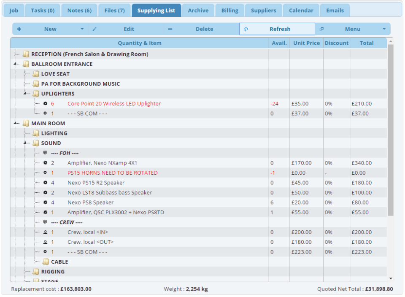Click the RIGGING folder icon

tap(35, 271)
